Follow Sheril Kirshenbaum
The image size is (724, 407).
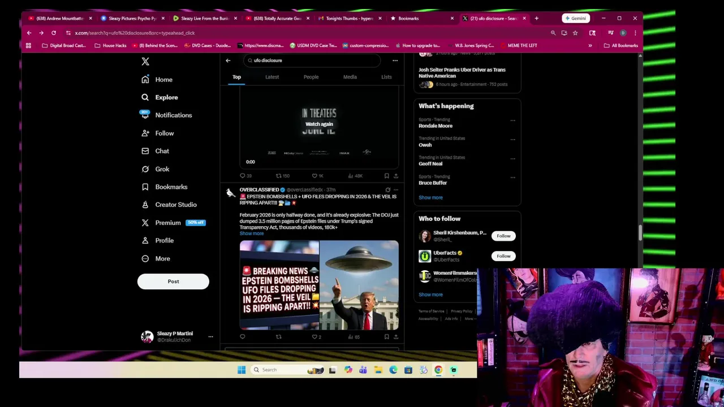pos(503,236)
